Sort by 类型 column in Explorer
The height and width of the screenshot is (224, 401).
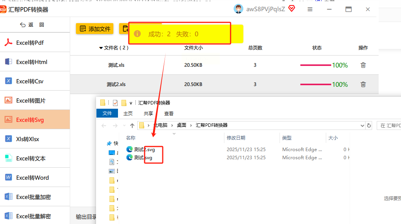pos(287,138)
